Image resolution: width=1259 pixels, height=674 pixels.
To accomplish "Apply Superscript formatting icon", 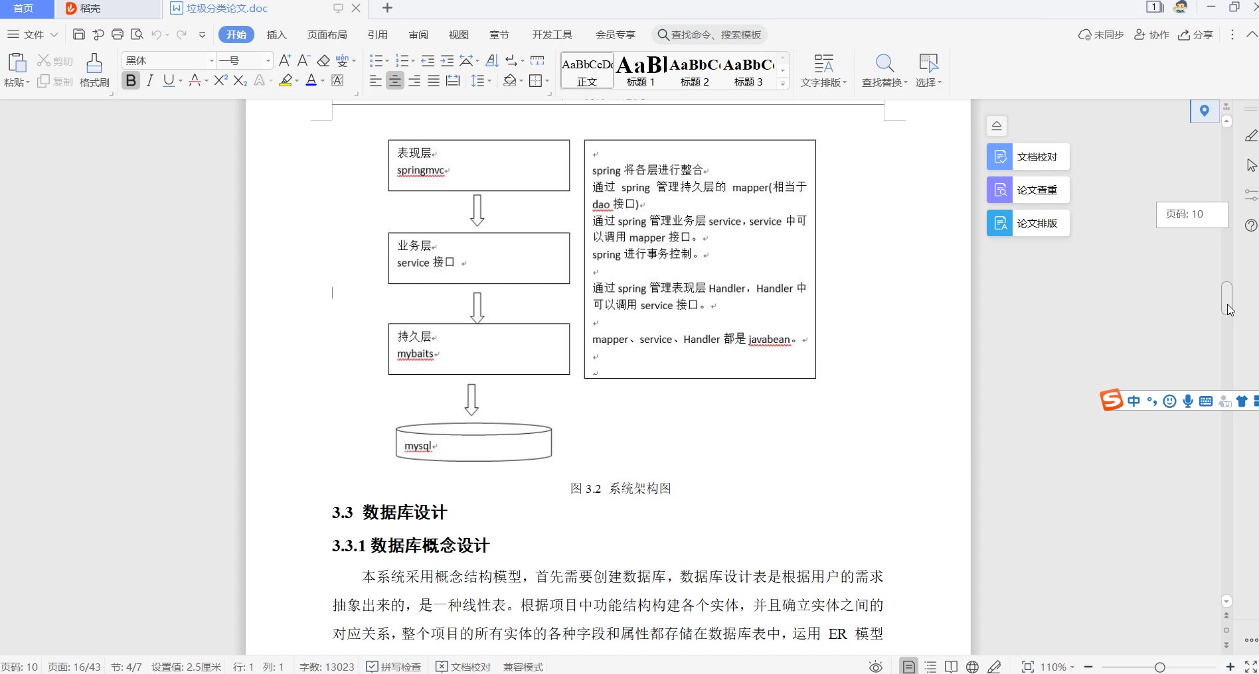I will point(220,80).
